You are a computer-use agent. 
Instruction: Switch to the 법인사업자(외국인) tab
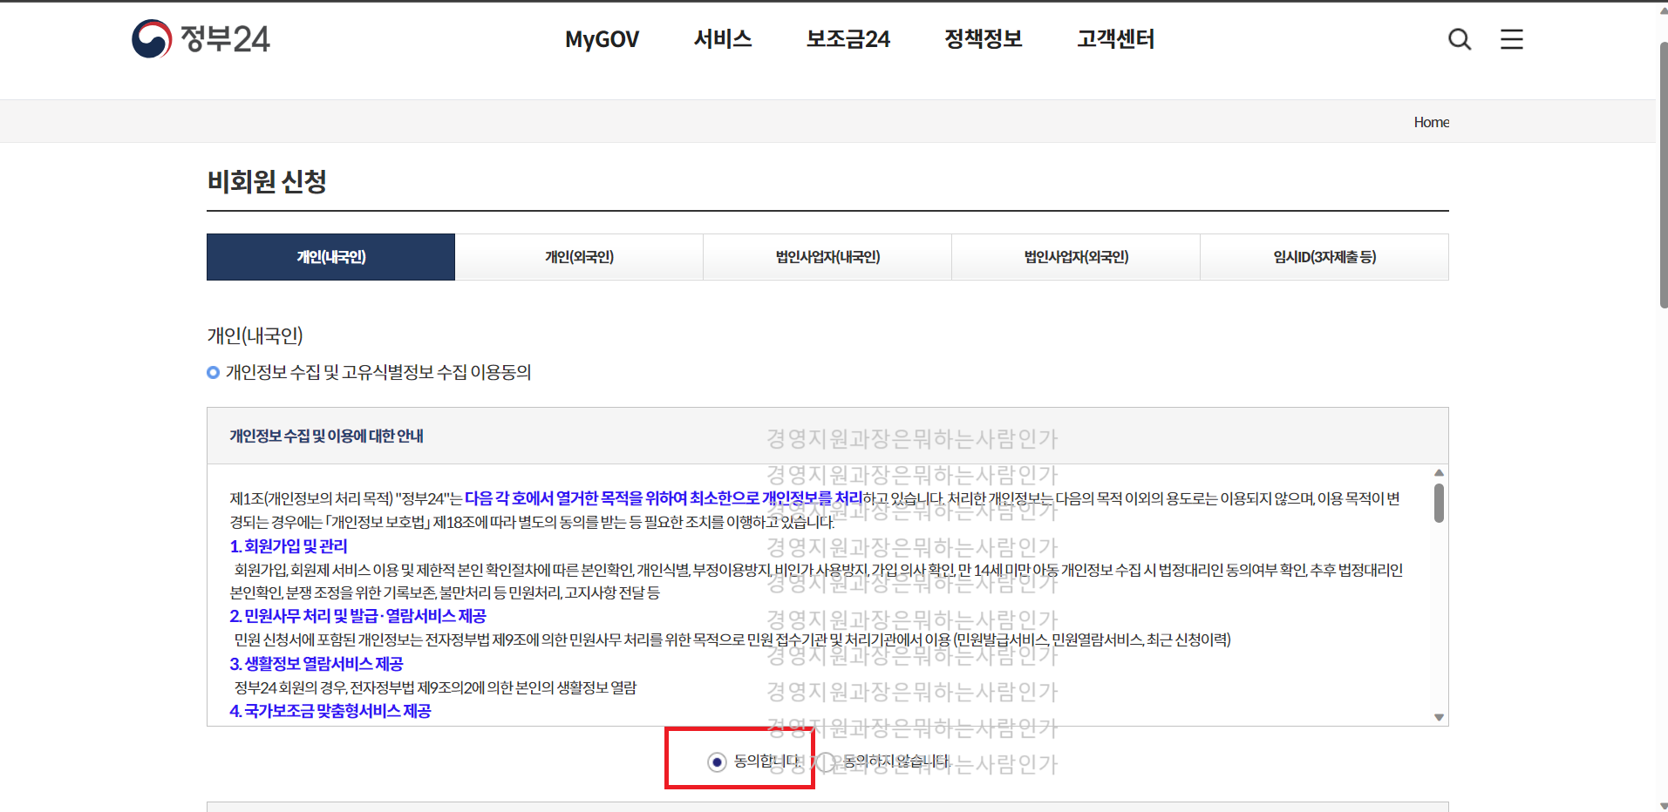(x=1075, y=256)
